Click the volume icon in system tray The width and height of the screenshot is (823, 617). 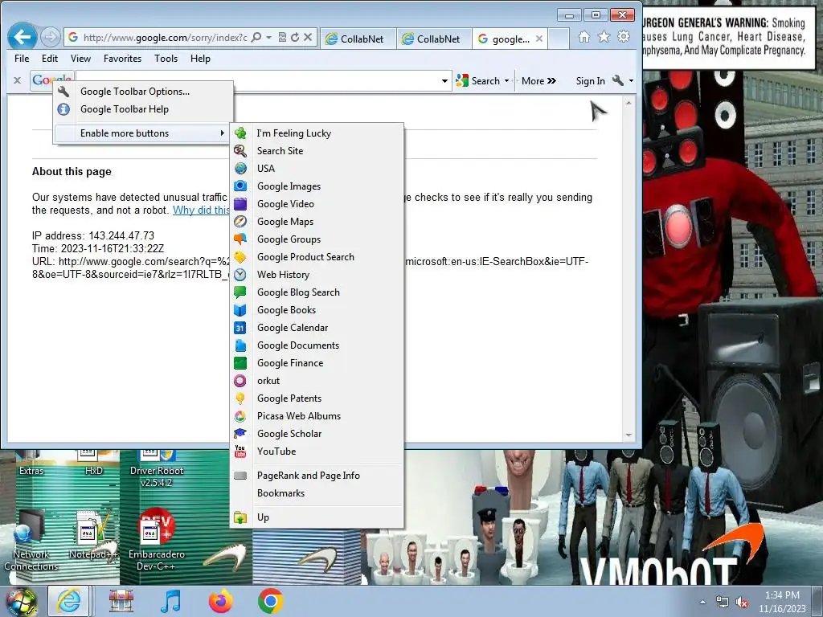coord(742,603)
